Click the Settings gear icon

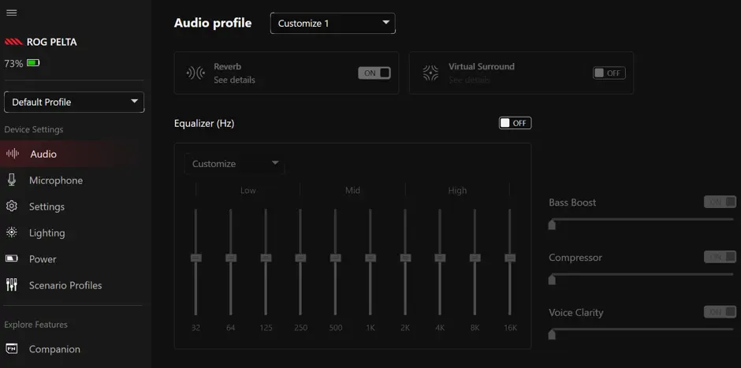tap(12, 206)
